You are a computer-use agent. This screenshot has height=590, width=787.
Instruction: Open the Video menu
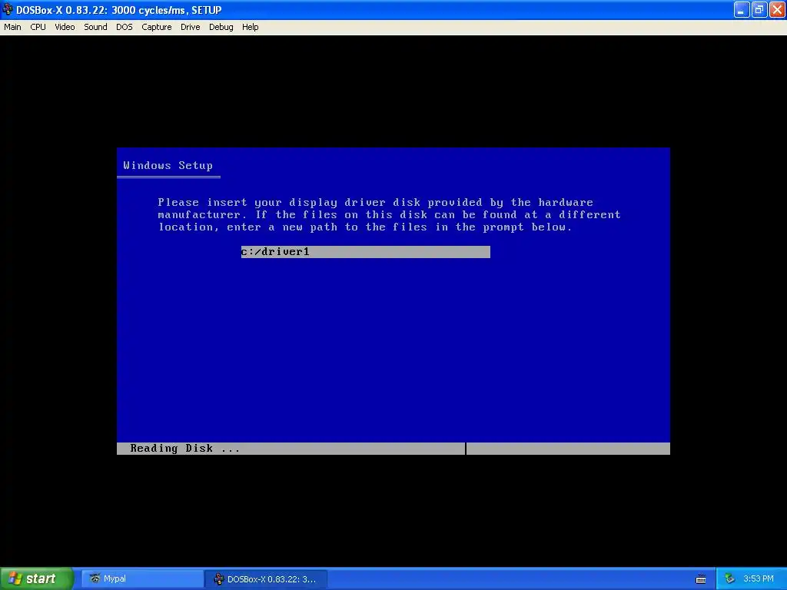(x=65, y=27)
